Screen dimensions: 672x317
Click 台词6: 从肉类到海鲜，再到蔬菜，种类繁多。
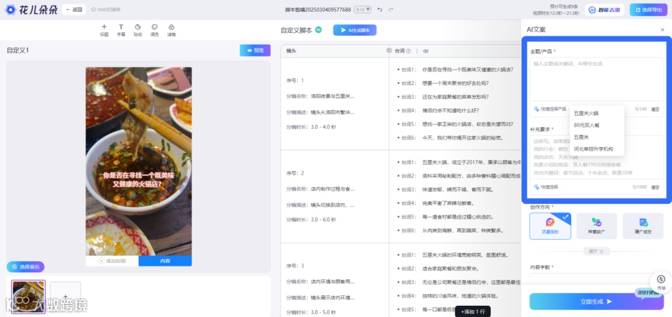pyautogui.click(x=452, y=231)
